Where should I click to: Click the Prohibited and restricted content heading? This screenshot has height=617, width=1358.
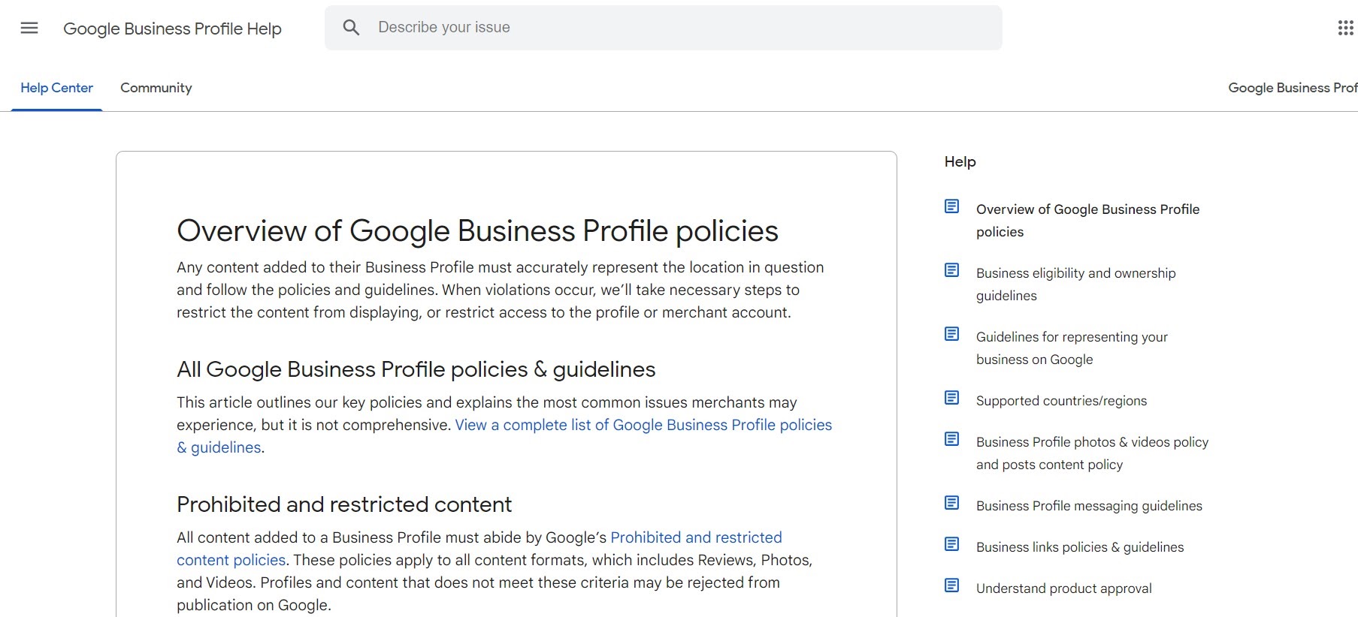(344, 504)
